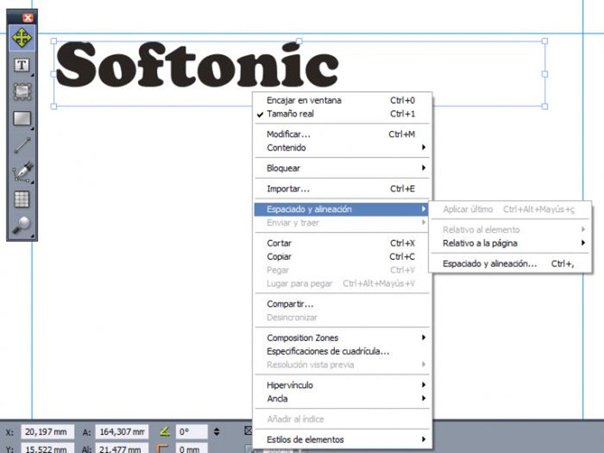Click the height field showing 21,477 mm
Image resolution: width=604 pixels, height=453 pixels.
coord(122,448)
